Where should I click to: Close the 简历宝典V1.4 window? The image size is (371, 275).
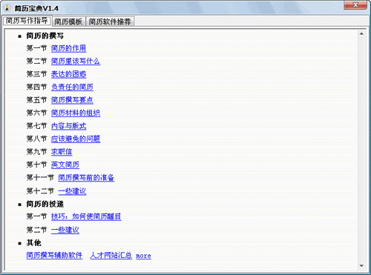pyautogui.click(x=355, y=5)
